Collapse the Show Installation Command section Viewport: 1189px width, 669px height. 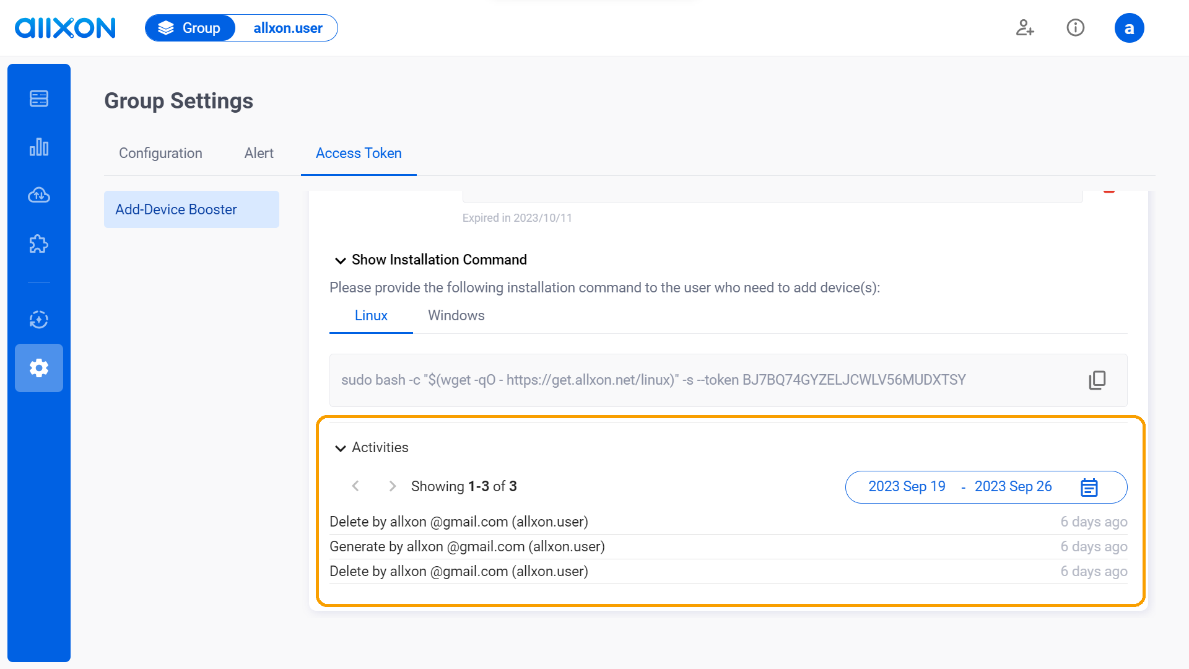point(340,260)
